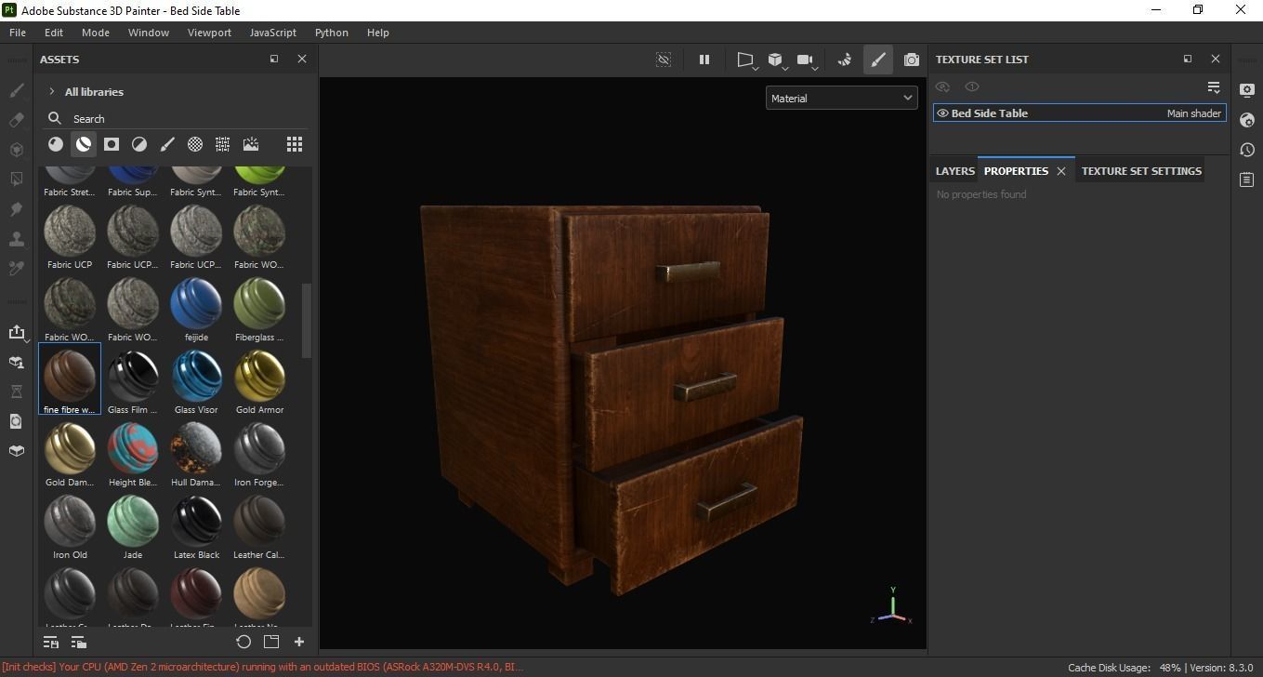
Task: Pause the viewport rendering
Action: 704,60
